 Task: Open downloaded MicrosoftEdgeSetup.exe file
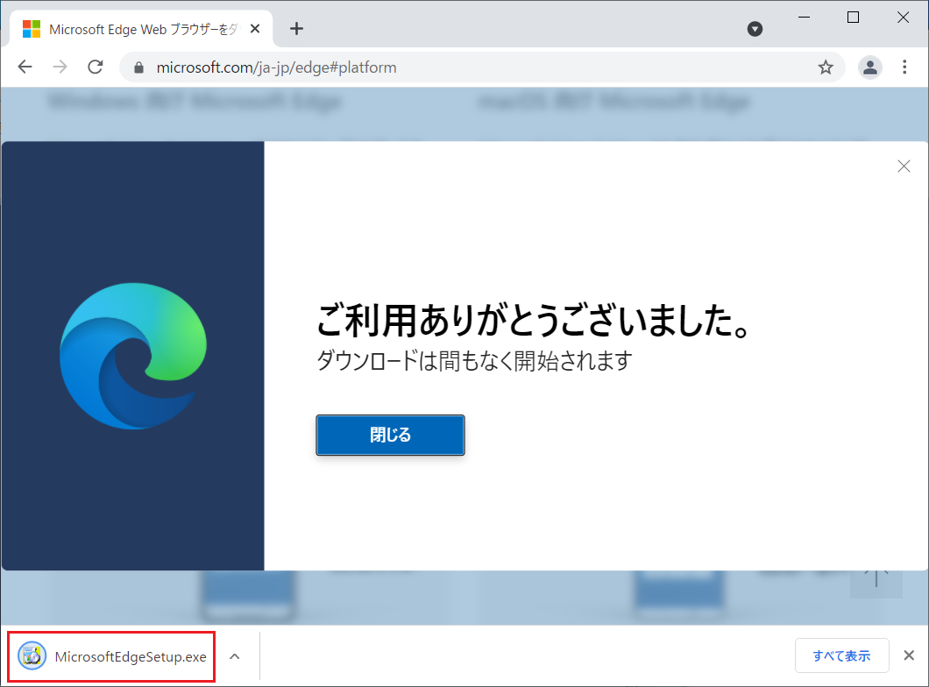111,657
